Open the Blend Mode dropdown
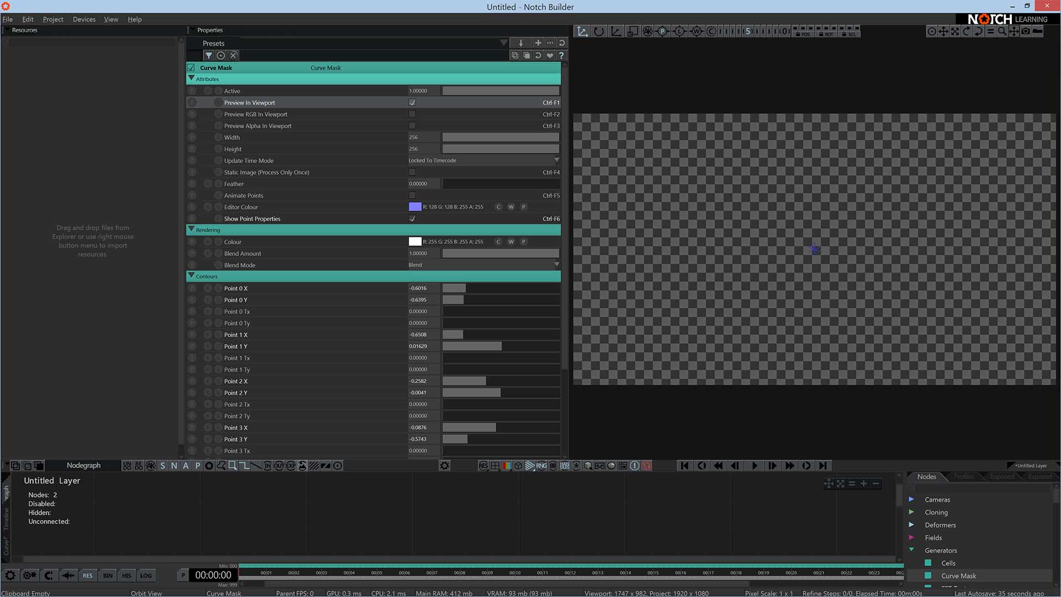 [x=484, y=265]
